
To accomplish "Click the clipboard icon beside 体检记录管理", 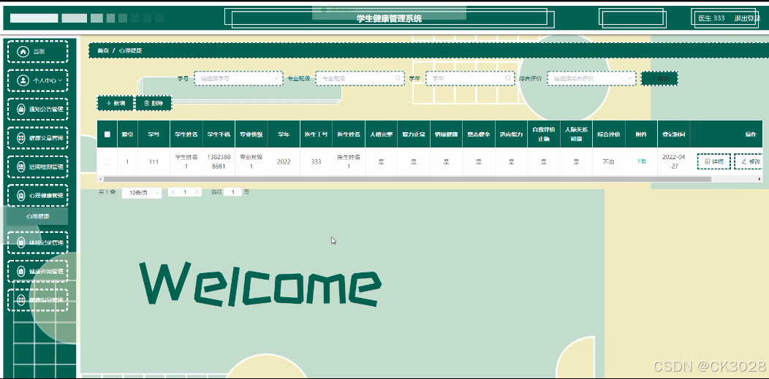I will tap(20, 242).
